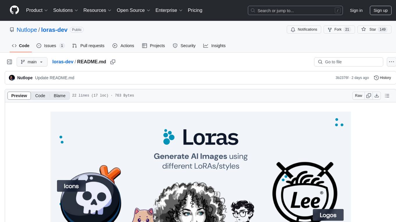Switch to the Code tab

tap(21, 46)
